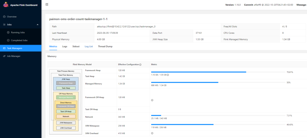Collapse sidebar with the menu fold icon

pos(47,5)
